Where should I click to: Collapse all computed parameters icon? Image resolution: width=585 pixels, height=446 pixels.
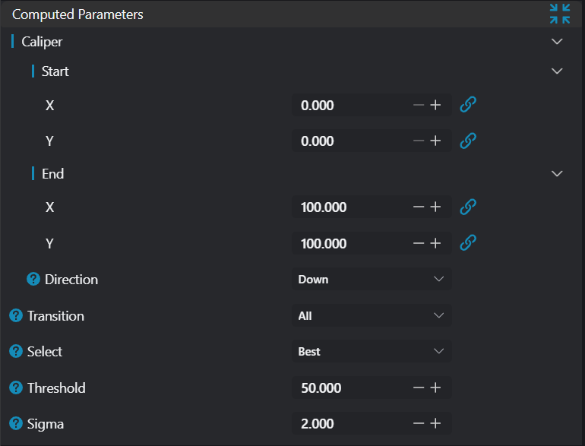560,14
